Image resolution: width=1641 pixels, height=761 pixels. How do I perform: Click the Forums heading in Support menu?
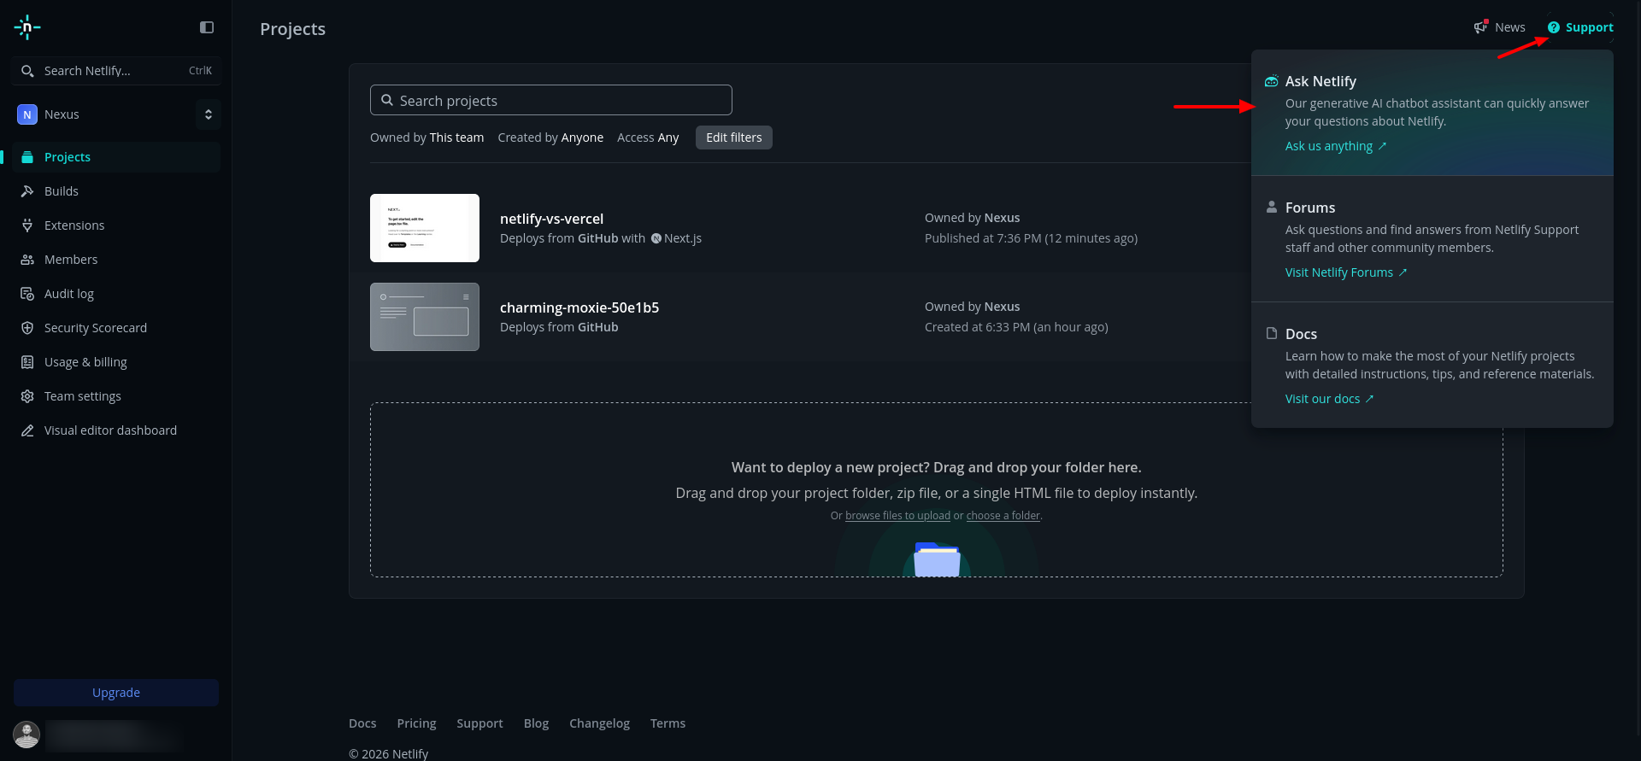[1310, 208]
